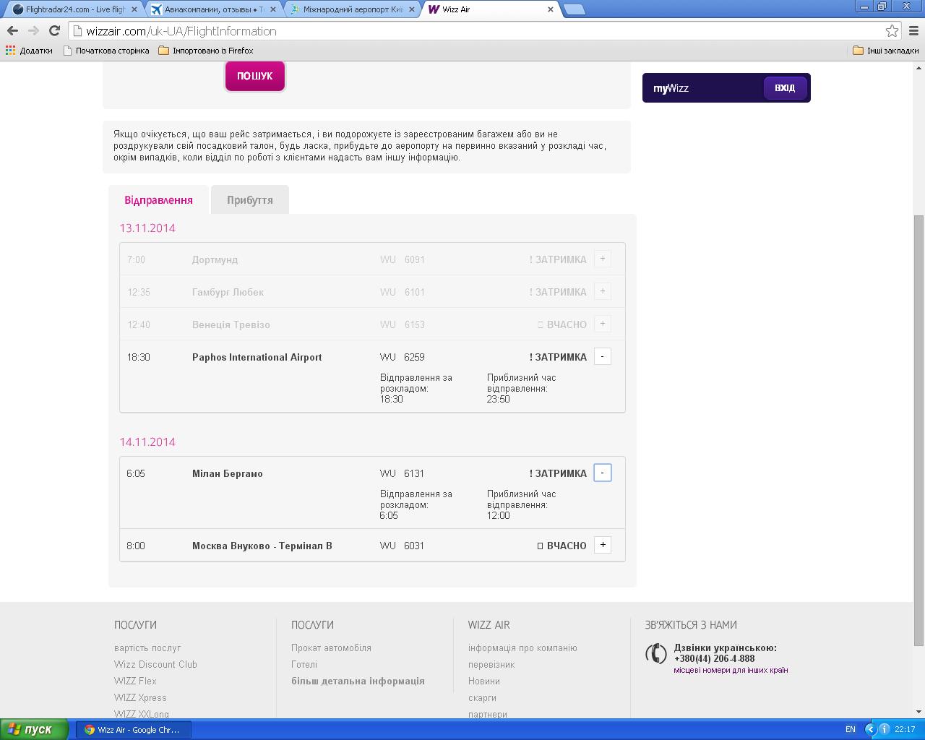
Task: Open the Windows пуск start menu
Action: (34, 729)
